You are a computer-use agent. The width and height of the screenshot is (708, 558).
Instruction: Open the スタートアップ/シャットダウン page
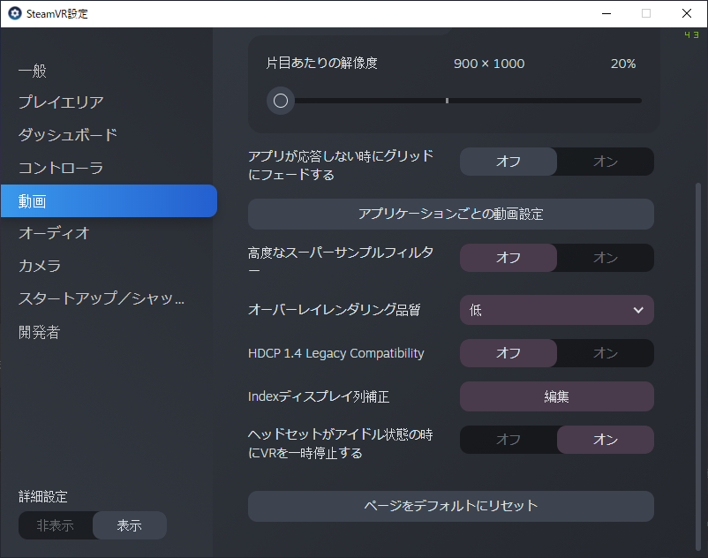point(102,298)
